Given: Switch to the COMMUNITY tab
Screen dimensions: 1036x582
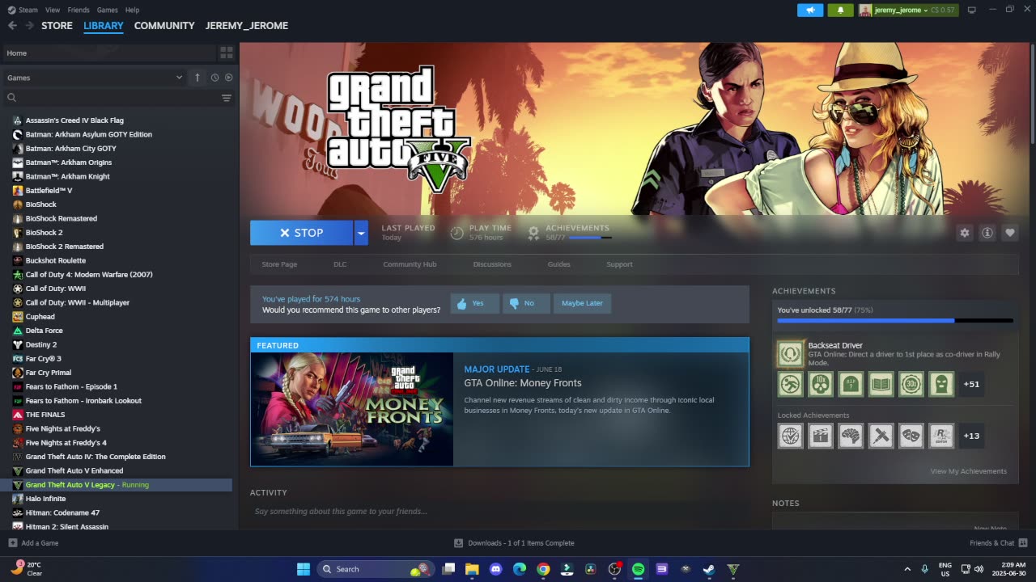Looking at the screenshot, I should click(164, 26).
